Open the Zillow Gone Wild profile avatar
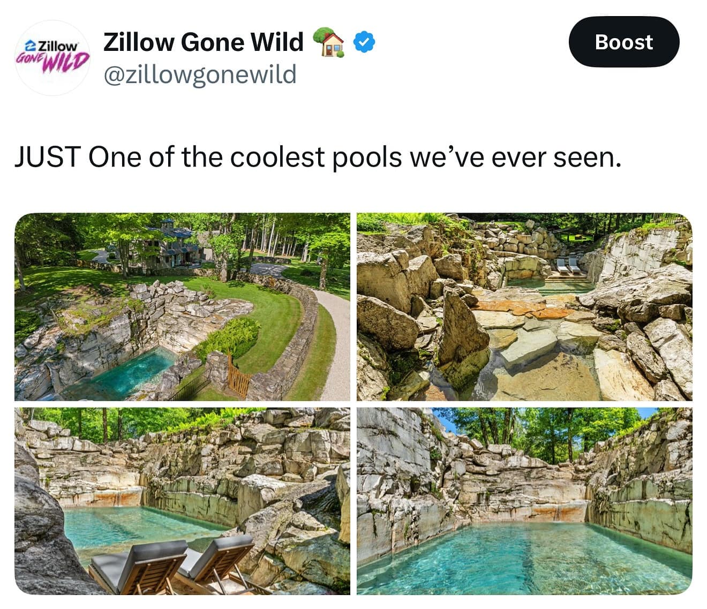This screenshot has width=707, height=609. [x=52, y=58]
